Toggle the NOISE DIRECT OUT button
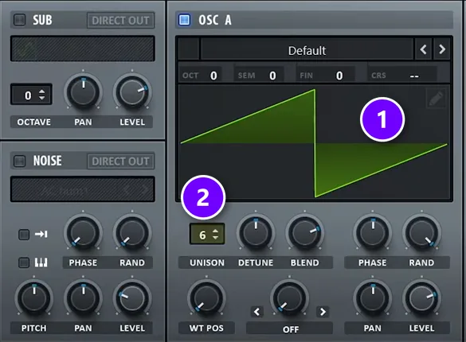Viewport: 466px width, 342px height. pyautogui.click(x=120, y=161)
